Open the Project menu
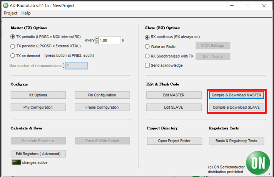This screenshot has height=177, width=274. 10,13
